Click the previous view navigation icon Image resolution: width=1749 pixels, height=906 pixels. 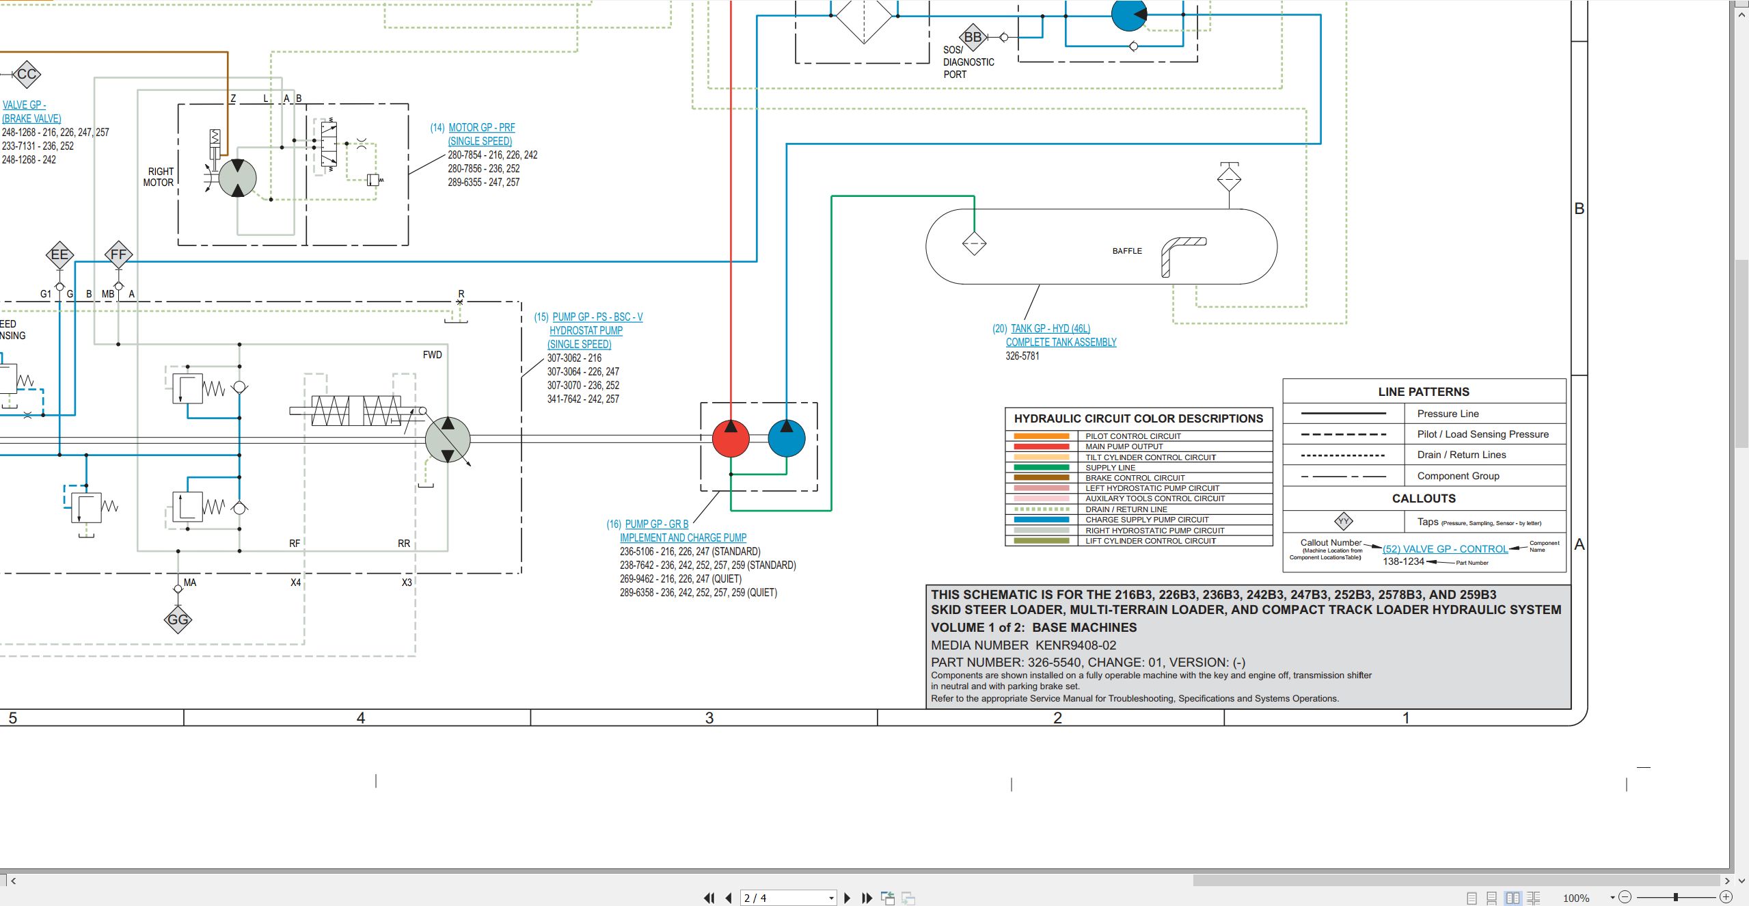[x=888, y=898]
